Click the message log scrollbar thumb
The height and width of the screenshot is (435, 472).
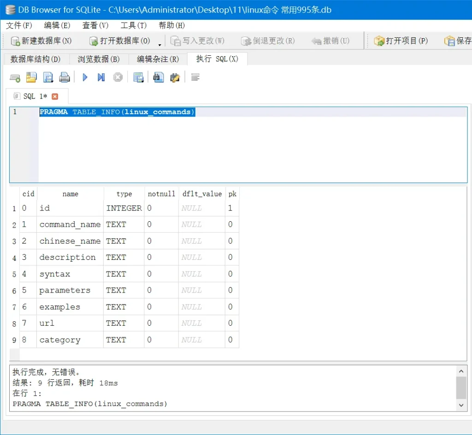tap(461, 388)
